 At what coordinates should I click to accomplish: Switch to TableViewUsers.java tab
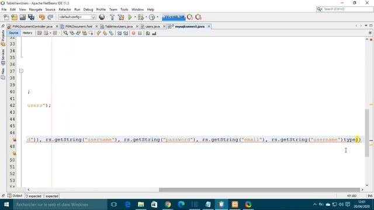(x=119, y=26)
